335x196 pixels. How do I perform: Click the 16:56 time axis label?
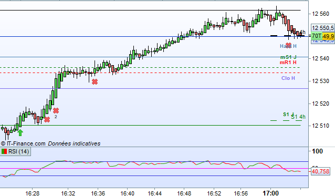241,193
